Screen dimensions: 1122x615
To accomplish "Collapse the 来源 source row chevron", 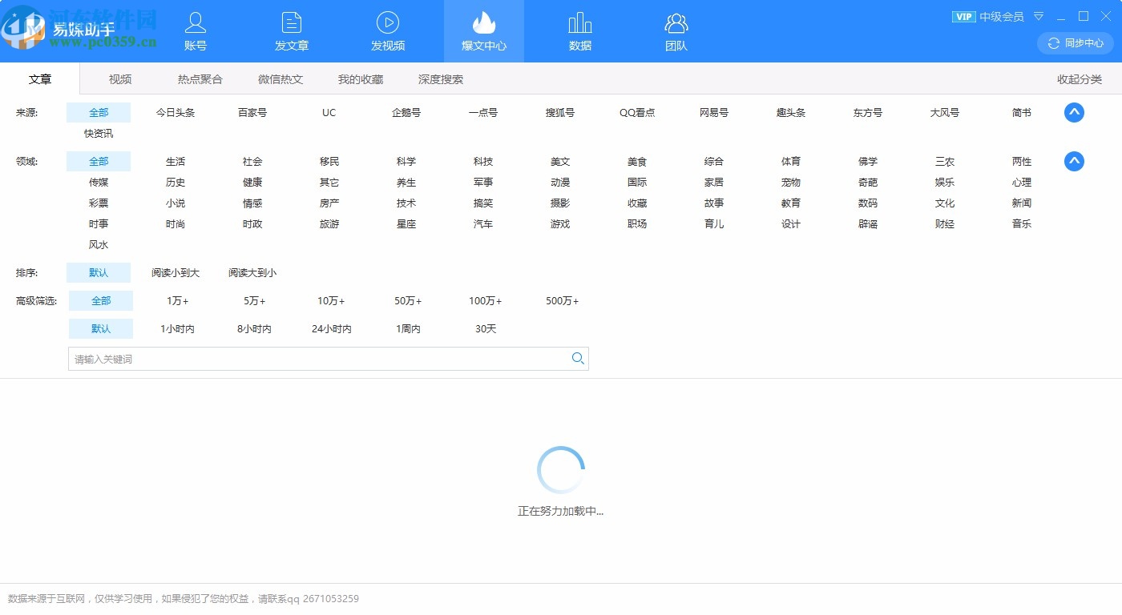I will click(x=1074, y=113).
